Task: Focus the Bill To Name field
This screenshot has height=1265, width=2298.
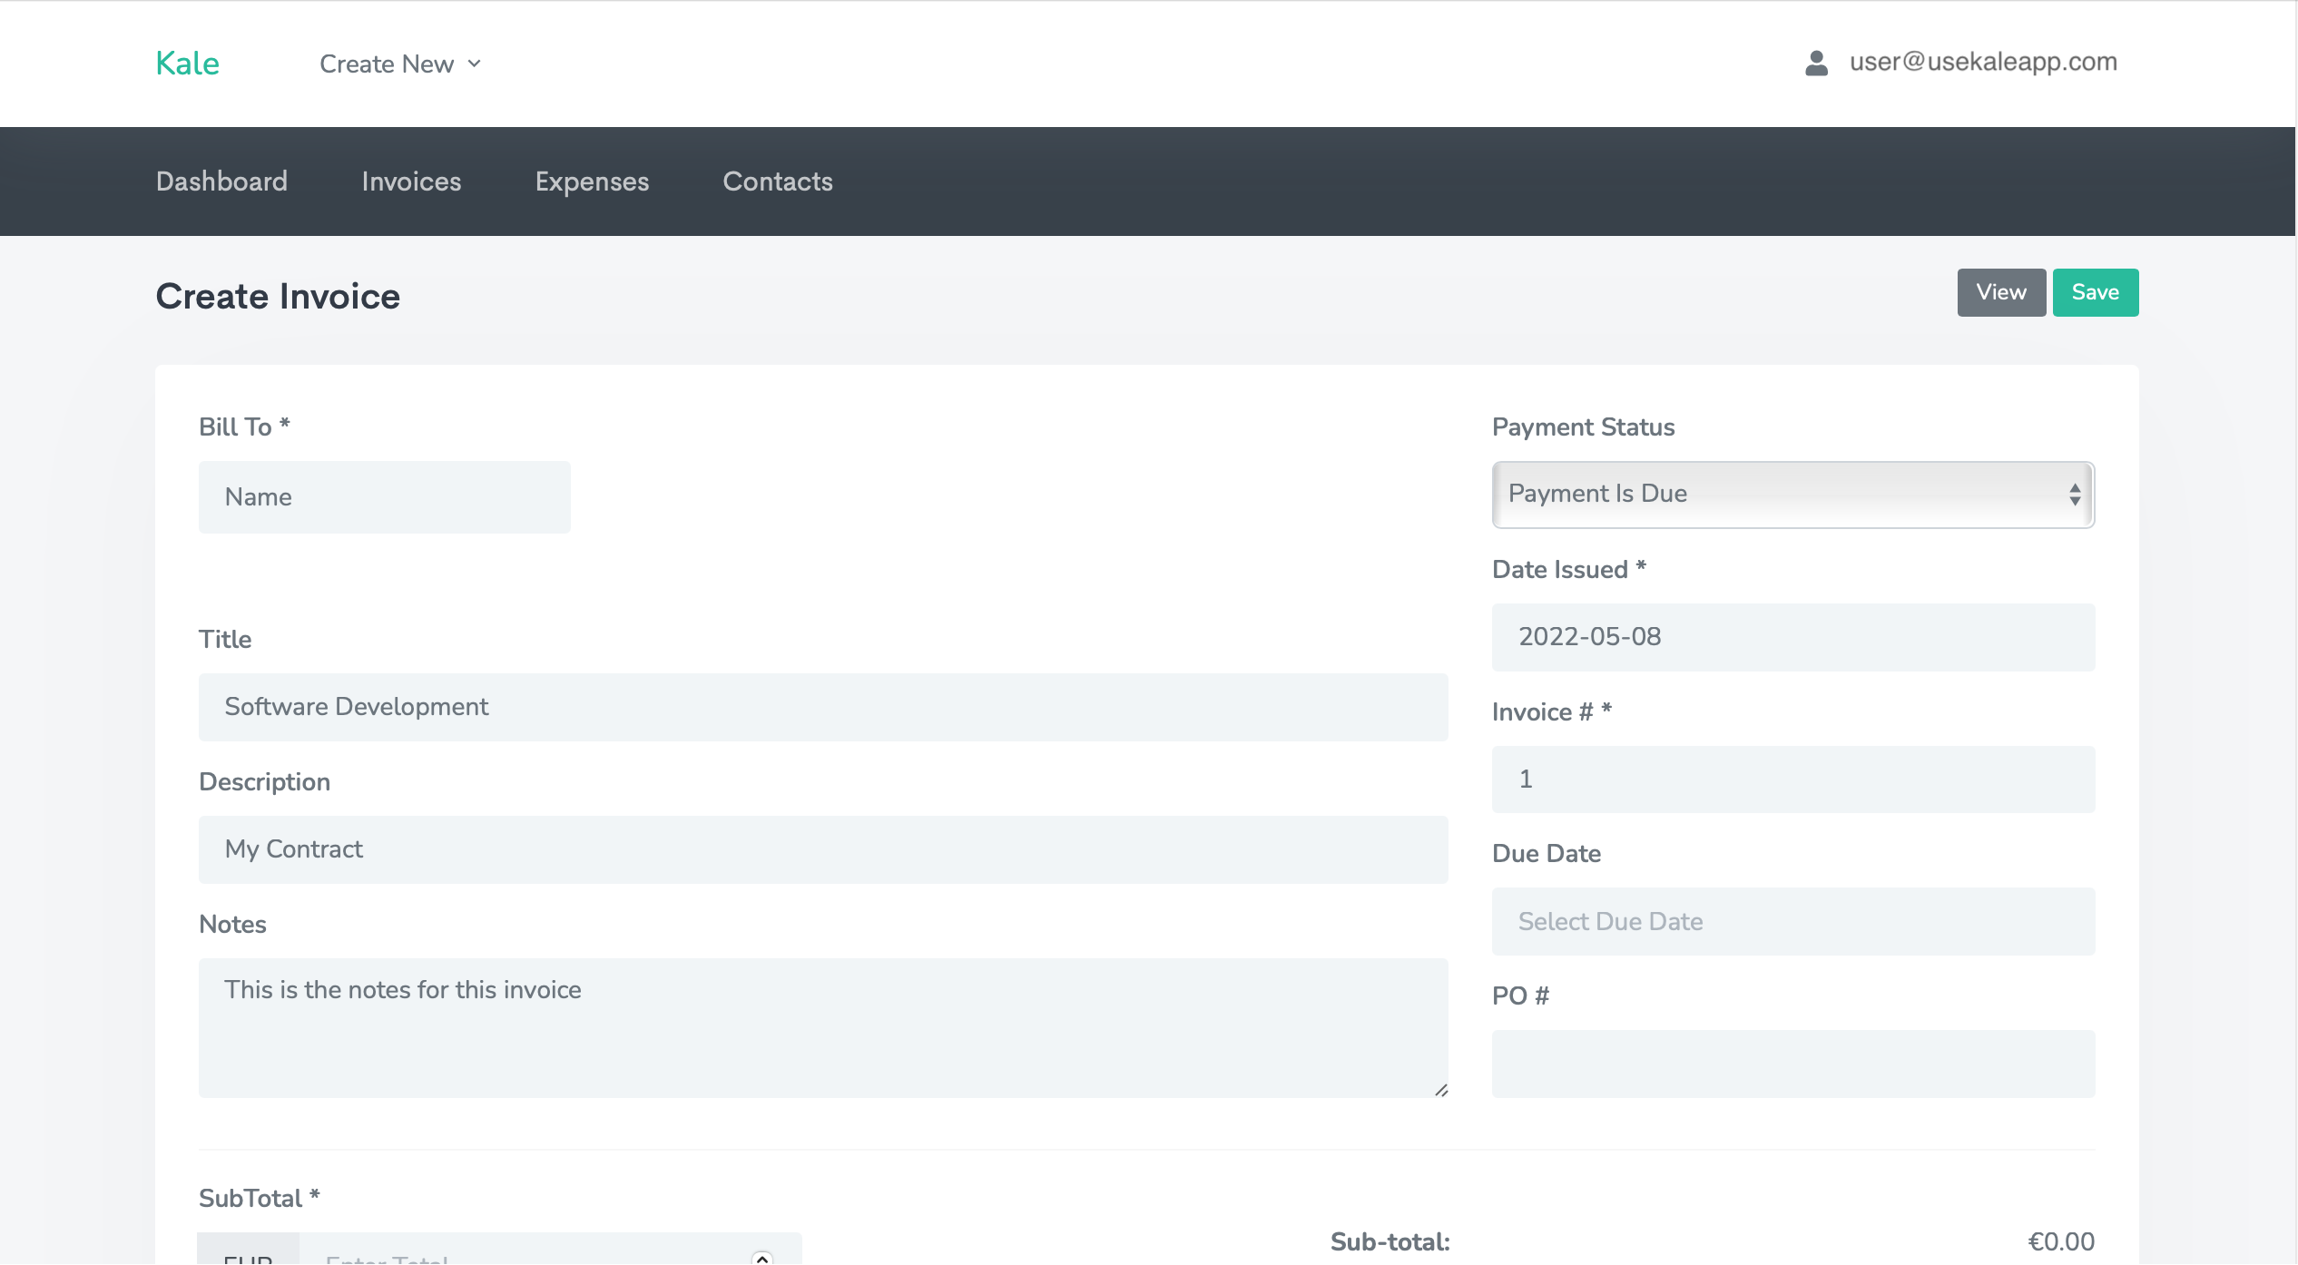Action: point(384,497)
